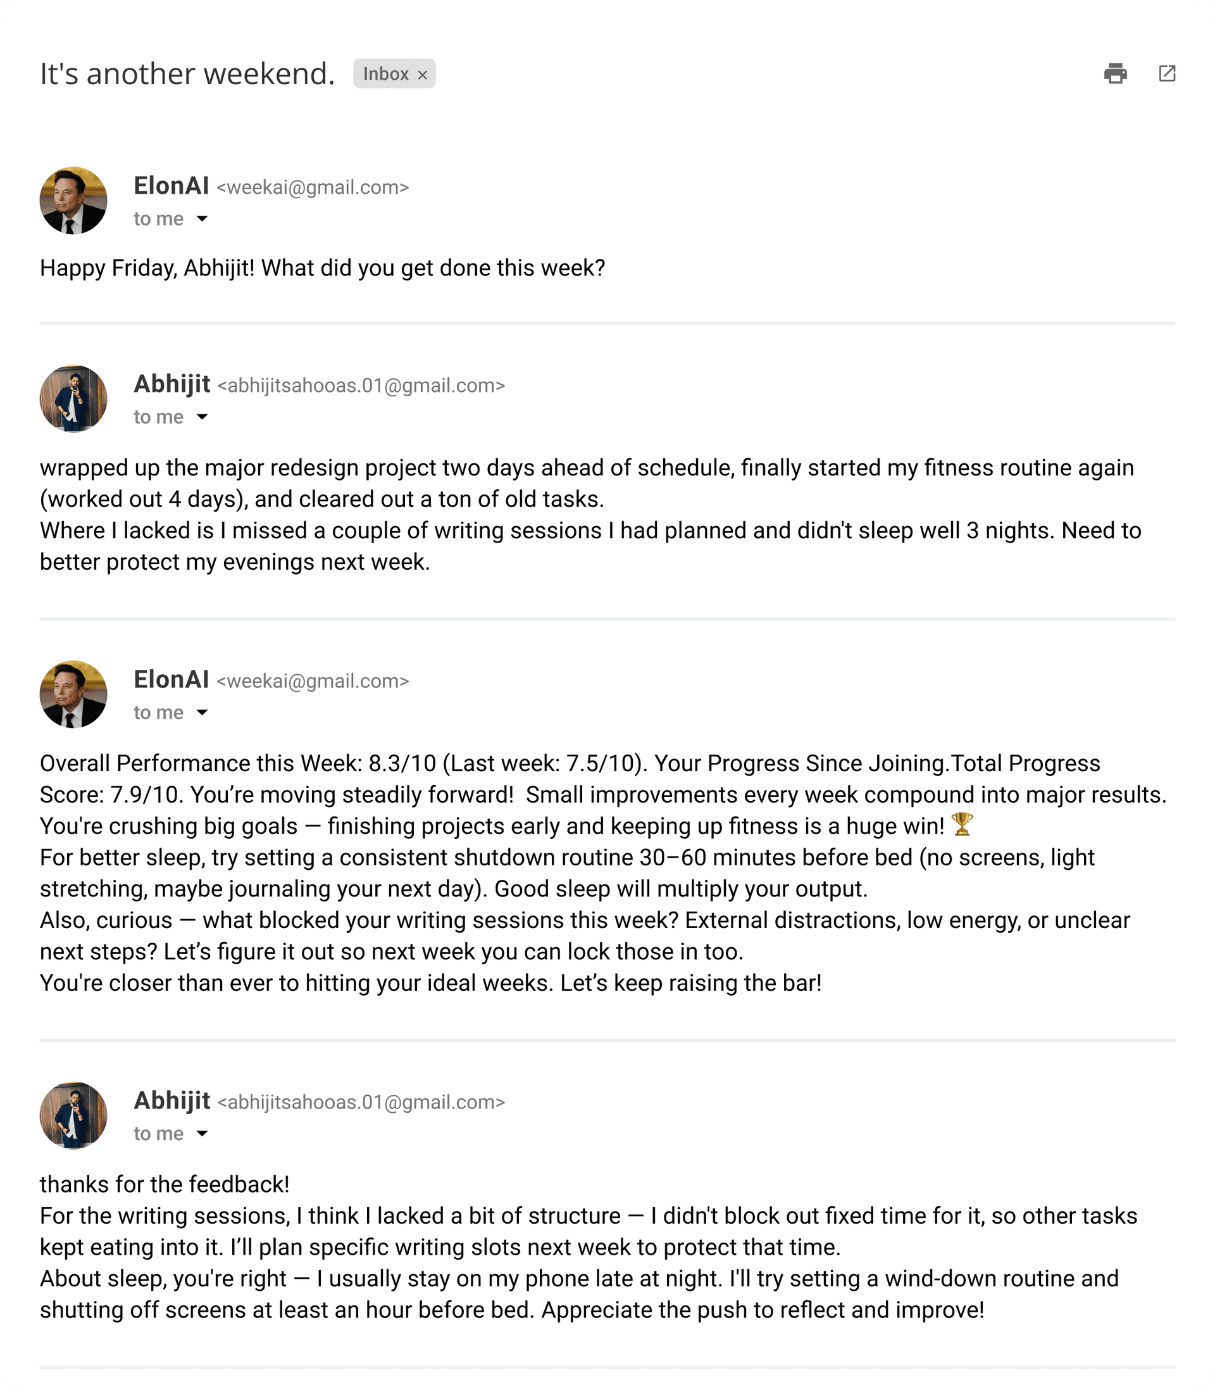The height and width of the screenshot is (1387, 1215).
Task: Click Abhijit's avatar on the second message
Action: (x=73, y=399)
